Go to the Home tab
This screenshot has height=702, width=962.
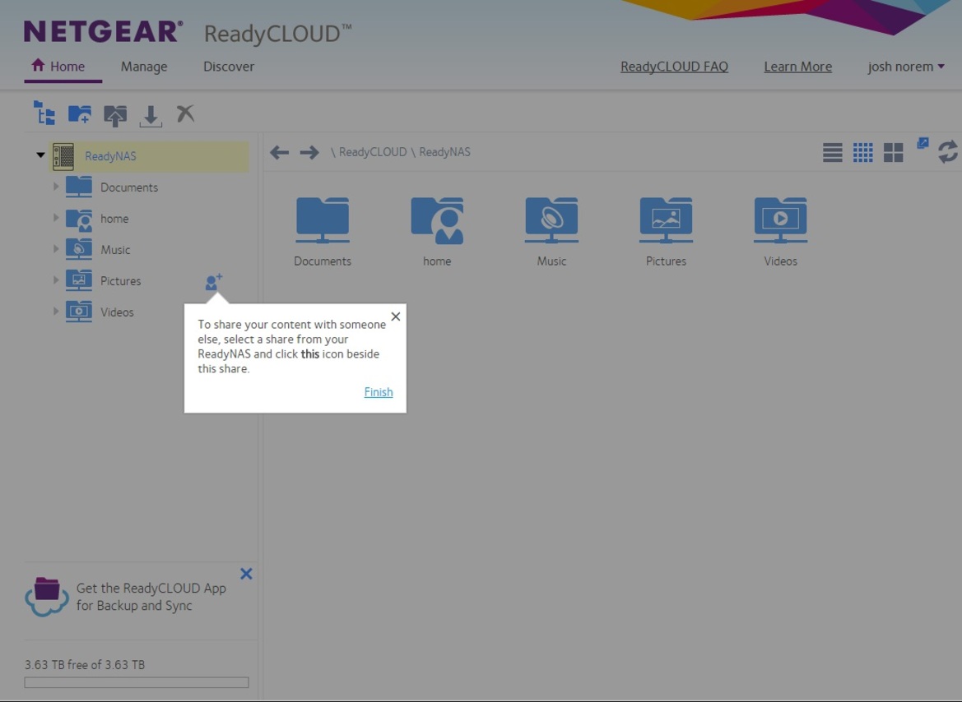pos(59,67)
